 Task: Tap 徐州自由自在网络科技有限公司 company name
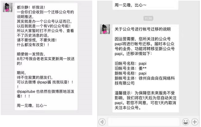click(144, 81)
